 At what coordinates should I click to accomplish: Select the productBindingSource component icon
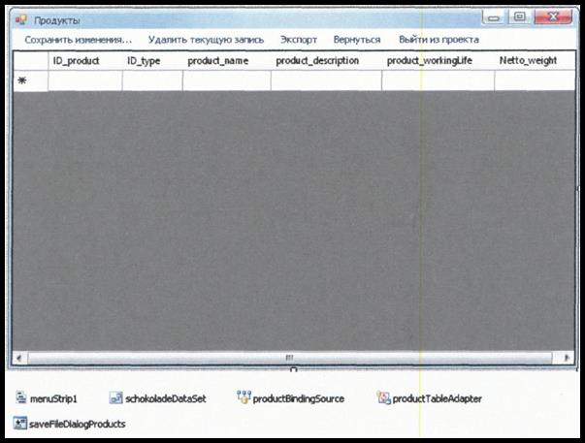(244, 397)
